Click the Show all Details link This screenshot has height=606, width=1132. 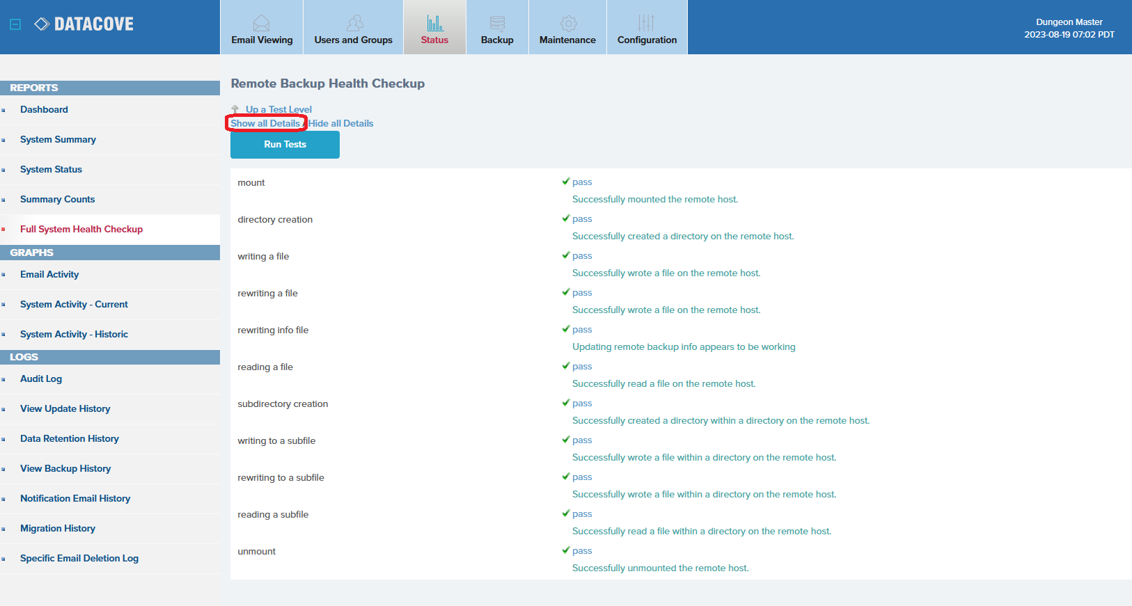[265, 123]
